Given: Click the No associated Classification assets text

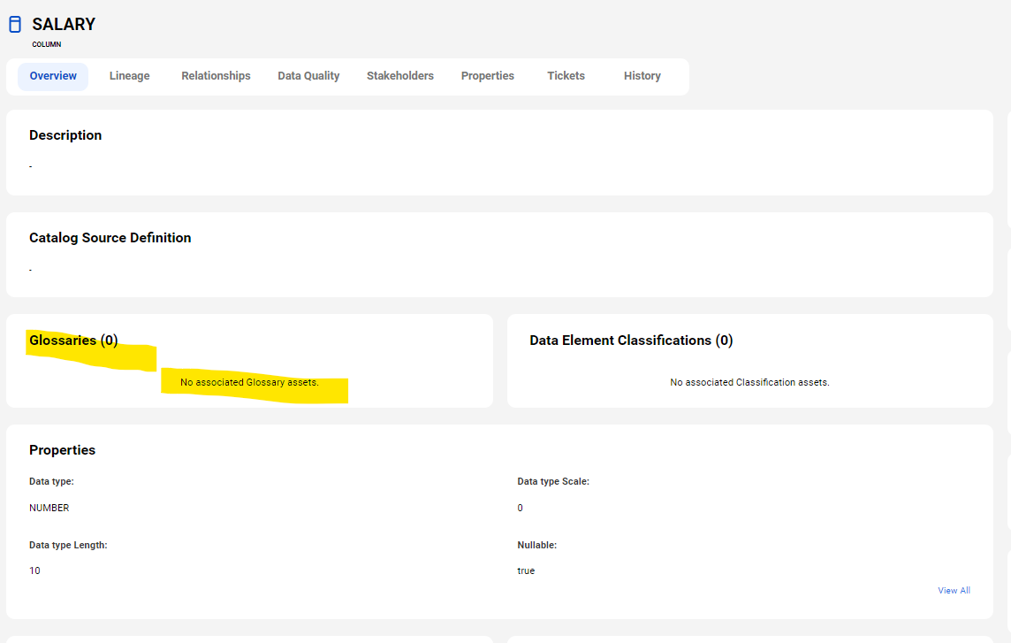Looking at the screenshot, I should click(x=750, y=382).
